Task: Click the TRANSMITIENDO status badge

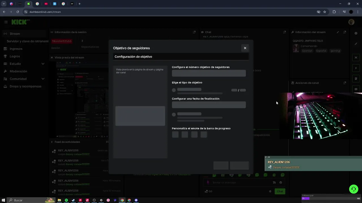Action: (62, 41)
